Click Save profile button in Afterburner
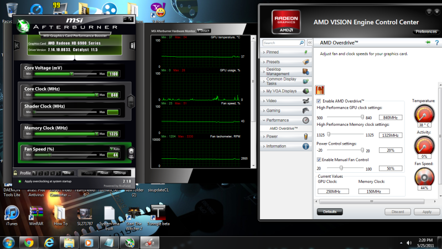 (x=67, y=173)
